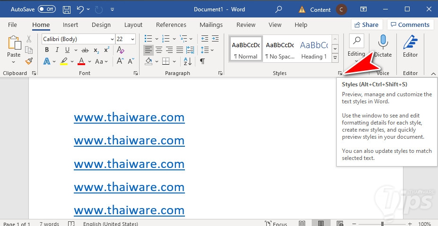The height and width of the screenshot is (226, 438).
Task: Click the Dictate microphone icon
Action: coord(383,42)
